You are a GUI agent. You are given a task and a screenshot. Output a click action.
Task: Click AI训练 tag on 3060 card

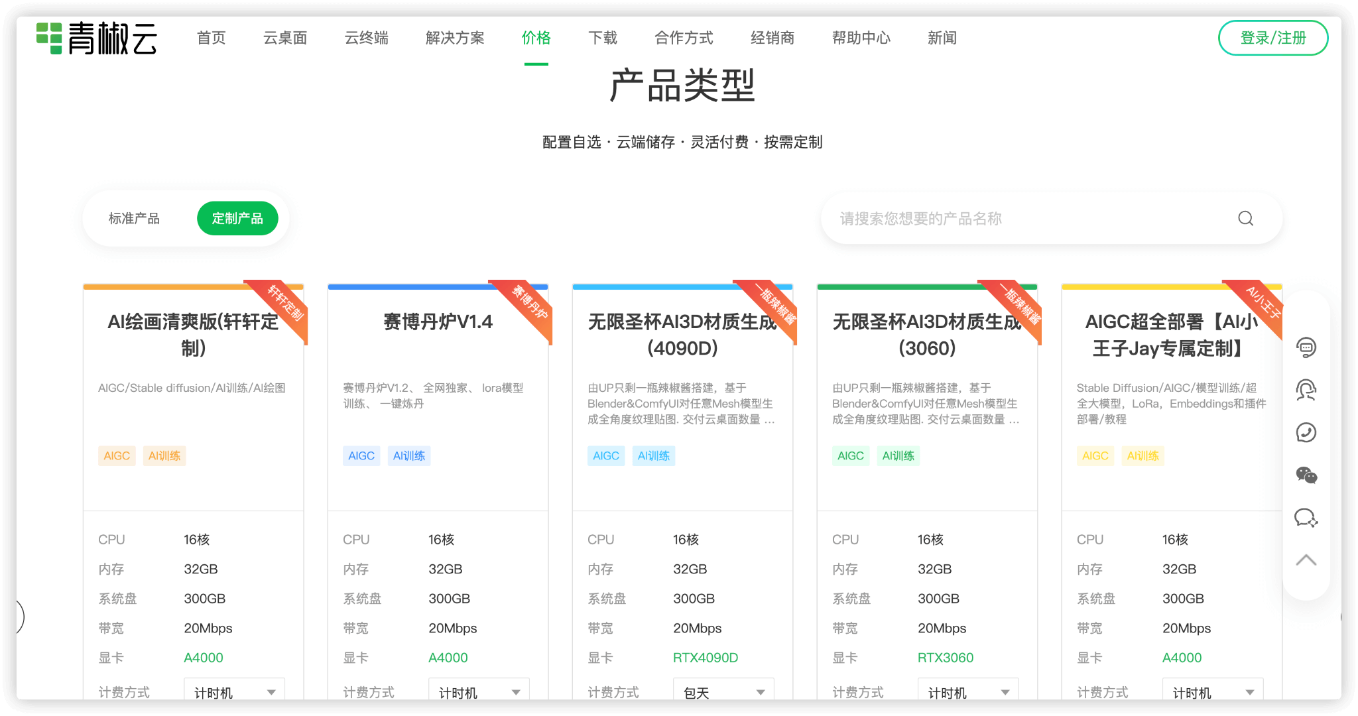898,455
